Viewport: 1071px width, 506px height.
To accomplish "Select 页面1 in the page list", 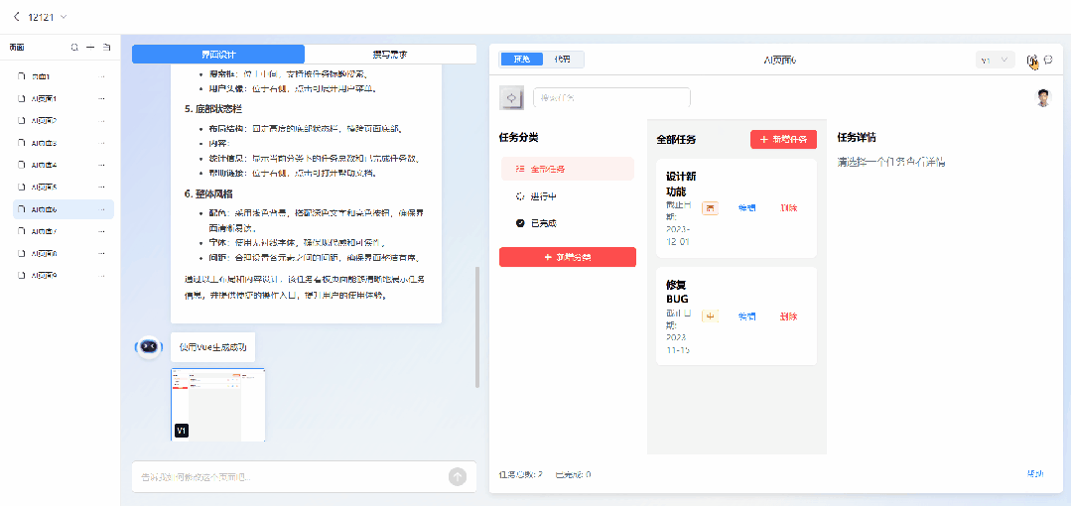I will pyautogui.click(x=64, y=77).
